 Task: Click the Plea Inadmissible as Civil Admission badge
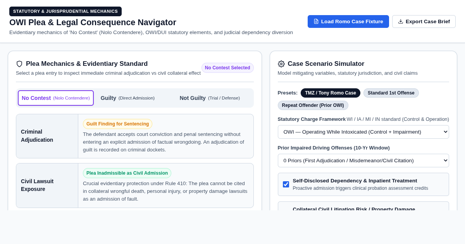(127, 173)
